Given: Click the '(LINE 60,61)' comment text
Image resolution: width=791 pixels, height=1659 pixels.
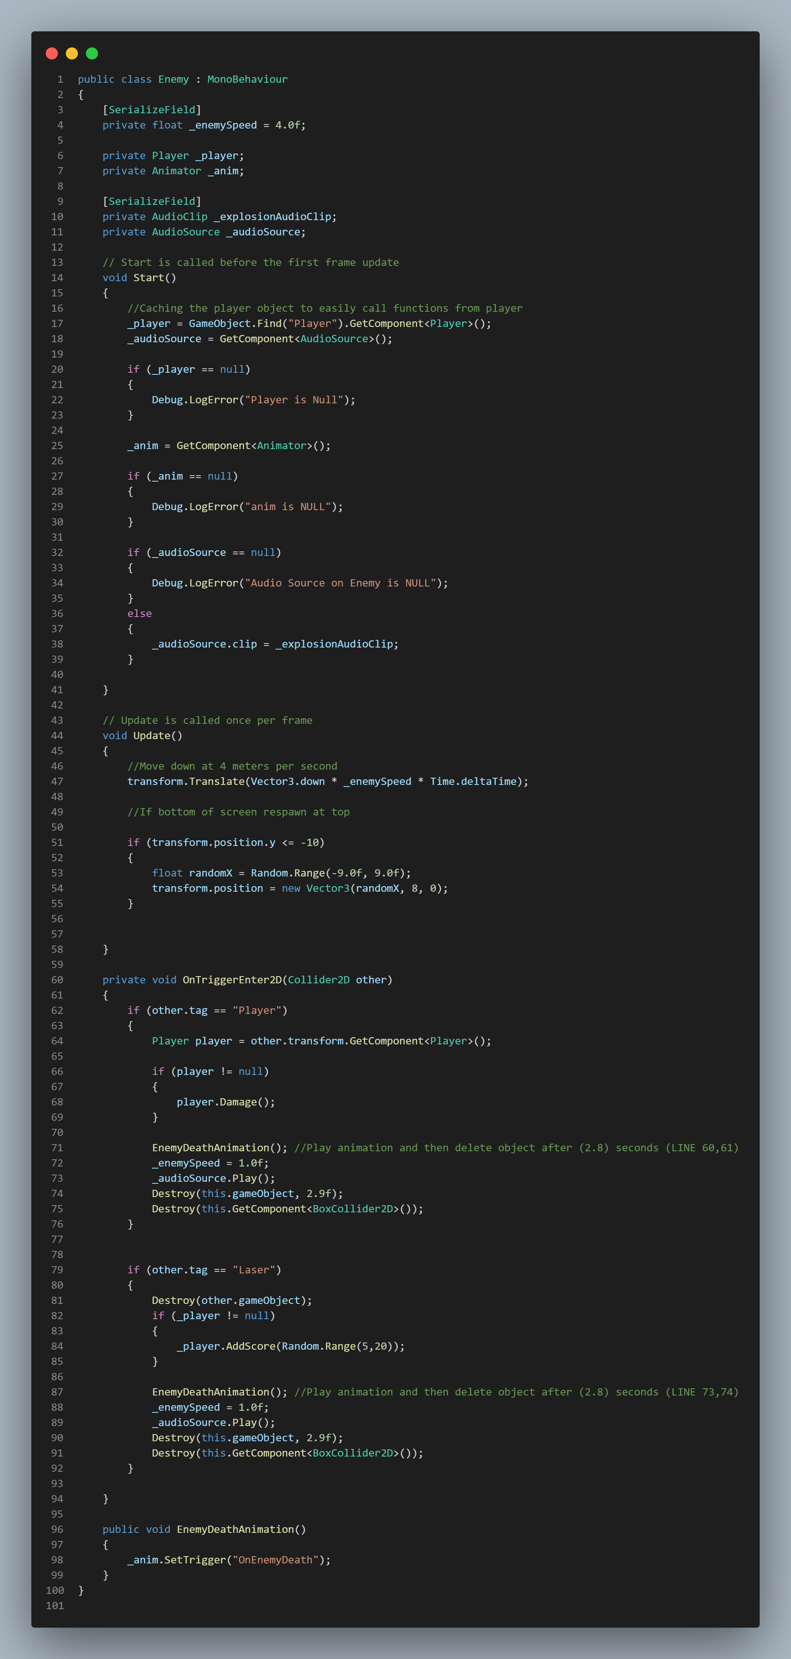Looking at the screenshot, I should pos(702,1148).
